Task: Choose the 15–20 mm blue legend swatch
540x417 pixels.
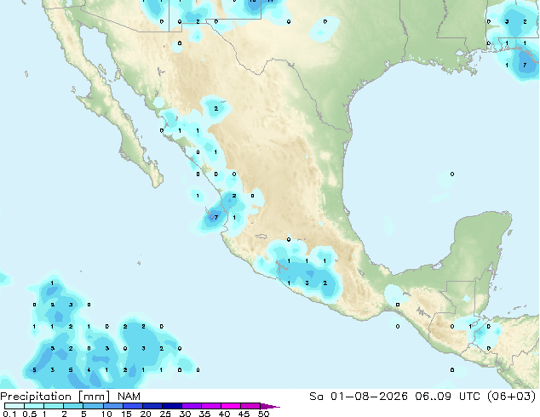Action: click(132, 406)
